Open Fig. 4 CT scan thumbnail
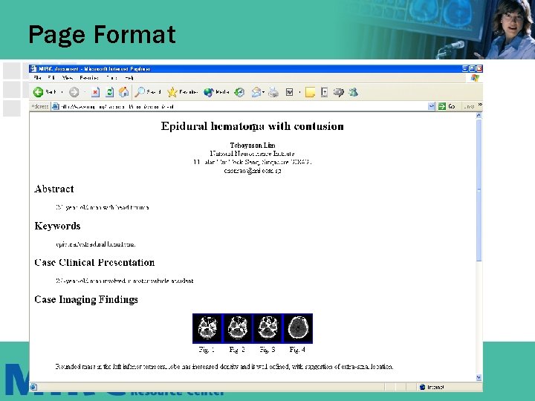 297,328
